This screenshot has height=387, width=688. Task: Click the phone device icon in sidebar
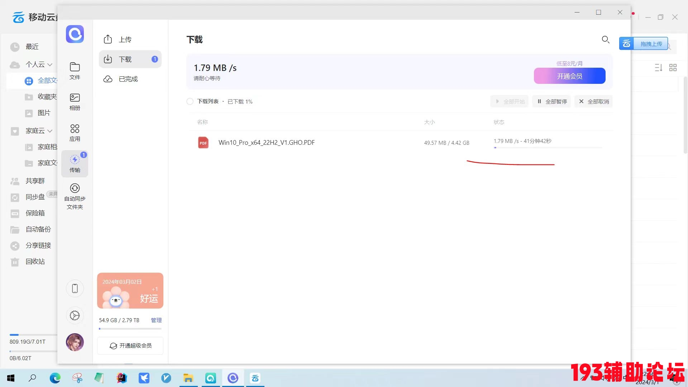click(x=75, y=288)
